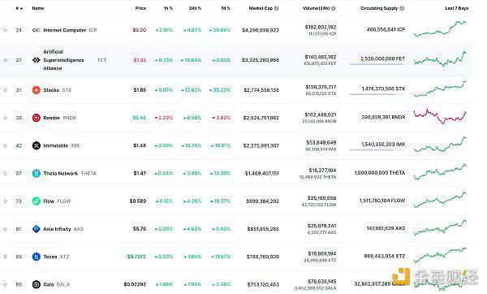Image resolution: width=487 pixels, height=294 pixels.
Task: Open Artificial Superintelligence Alliance coin page
Action: (63, 60)
